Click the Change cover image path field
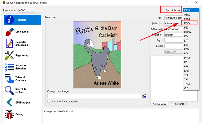Screen dimensions: 207x123 [x=94, y=96]
